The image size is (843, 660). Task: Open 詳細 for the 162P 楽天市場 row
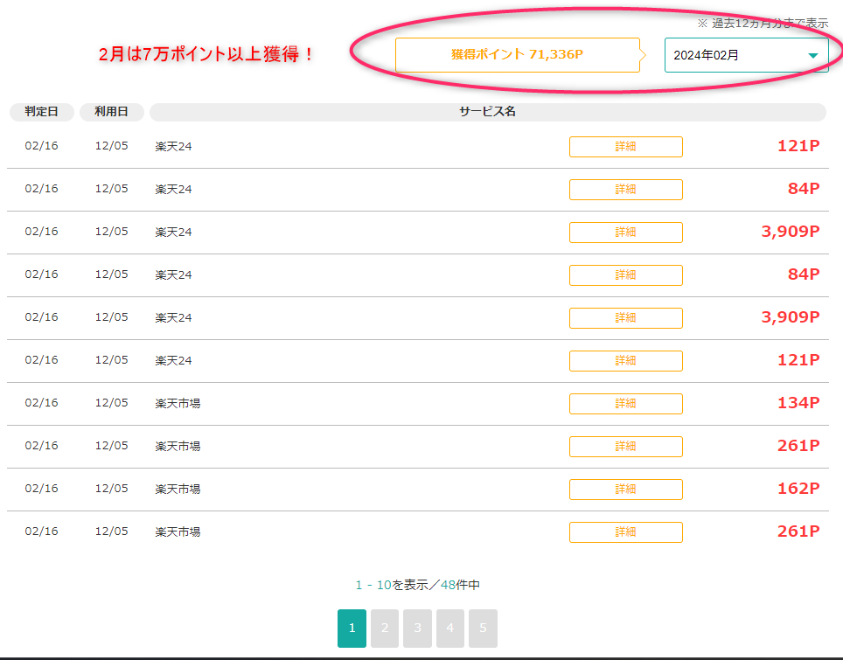(626, 489)
